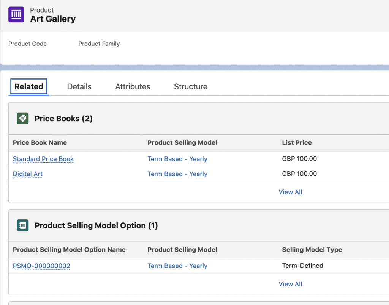Select the Attributes tab
The height and width of the screenshot is (305, 389).
point(133,86)
